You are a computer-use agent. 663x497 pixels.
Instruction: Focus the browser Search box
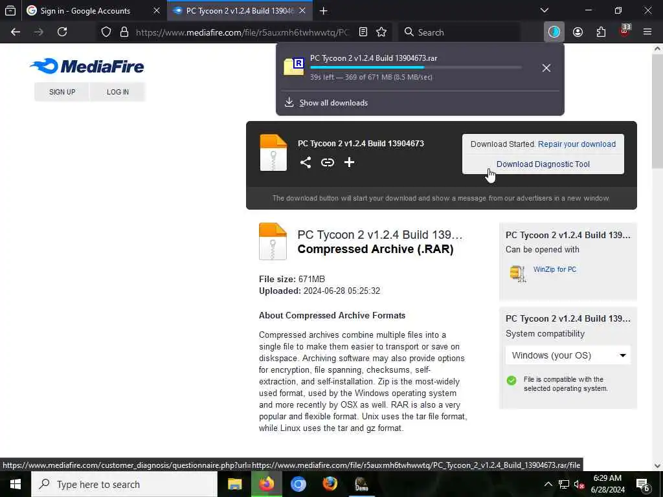pos(459,32)
